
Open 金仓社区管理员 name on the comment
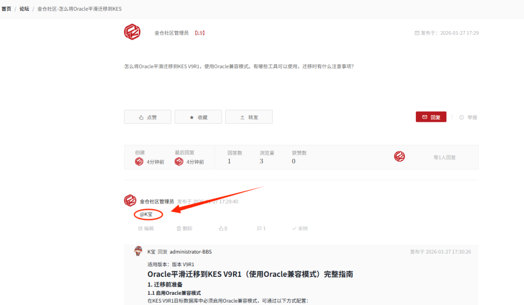[x=157, y=202]
